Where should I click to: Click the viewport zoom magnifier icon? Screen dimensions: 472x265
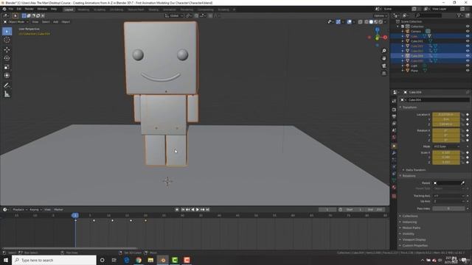tap(383, 51)
